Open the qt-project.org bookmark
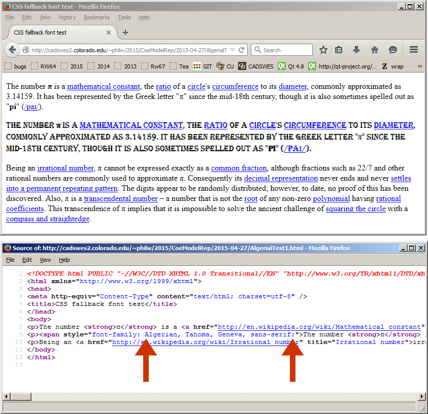 tap(343, 66)
